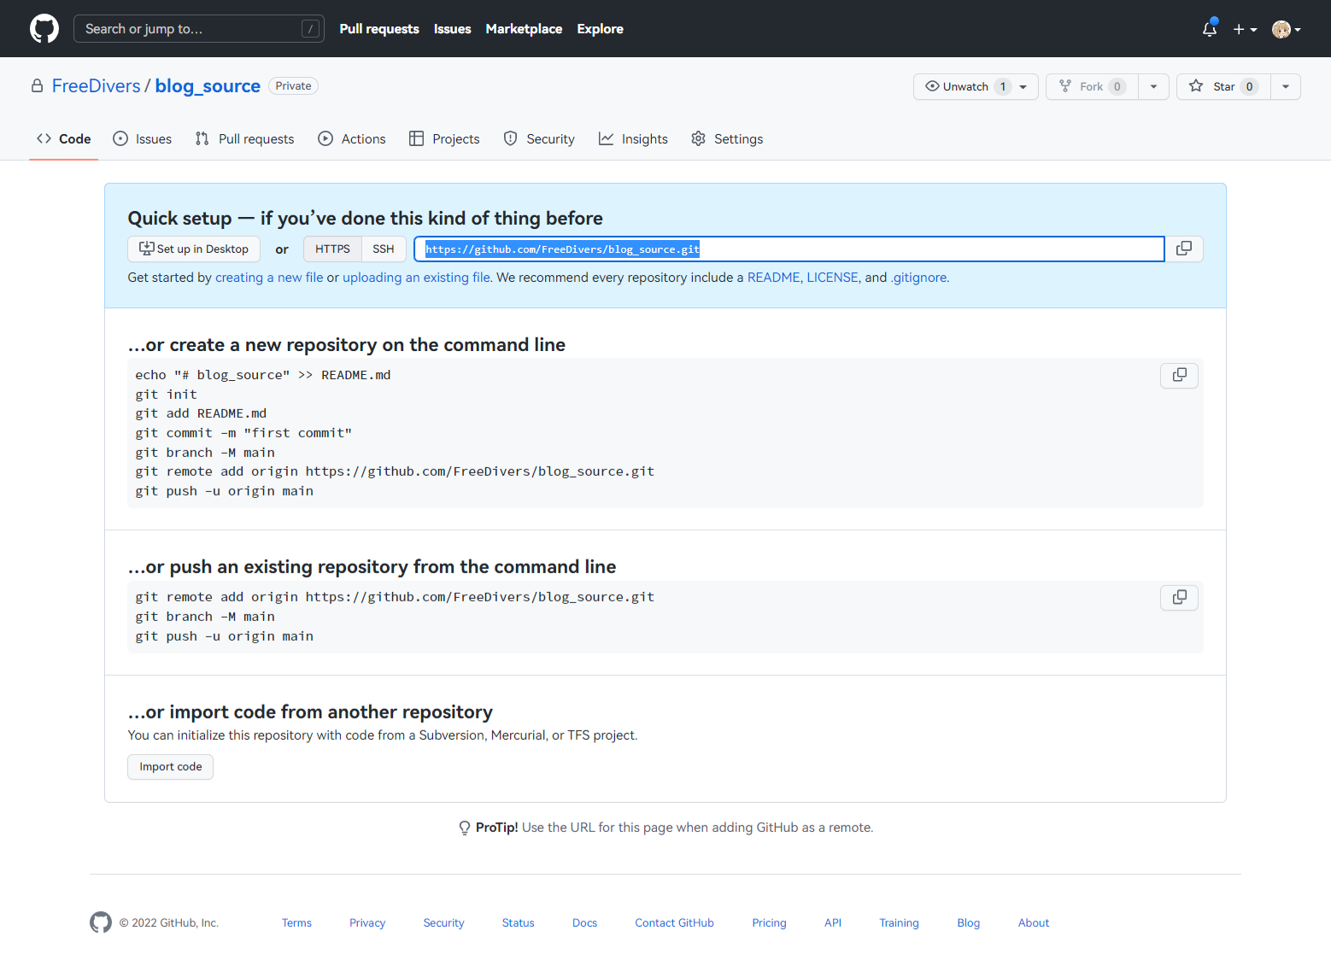
Task: Expand the Star lists dropdown arrow
Action: pyautogui.click(x=1286, y=86)
